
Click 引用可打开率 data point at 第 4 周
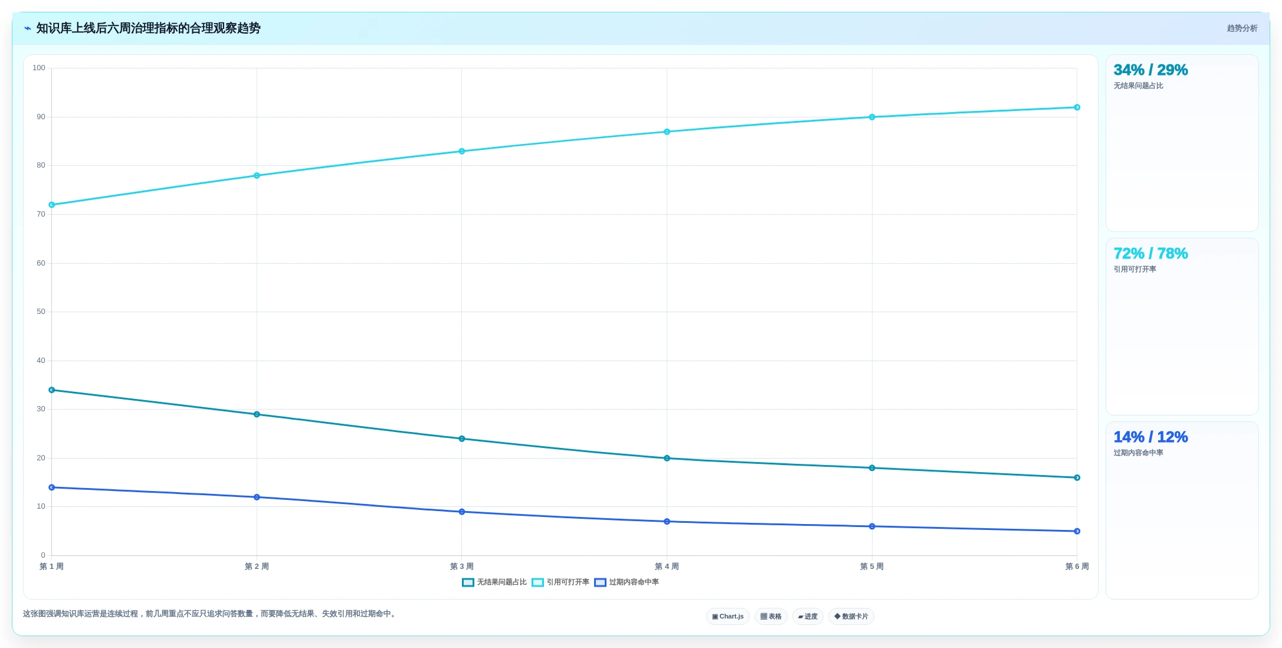click(667, 132)
